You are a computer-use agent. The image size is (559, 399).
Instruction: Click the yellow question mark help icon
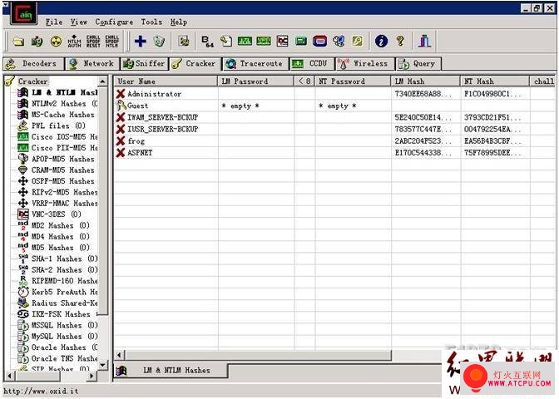(400, 42)
